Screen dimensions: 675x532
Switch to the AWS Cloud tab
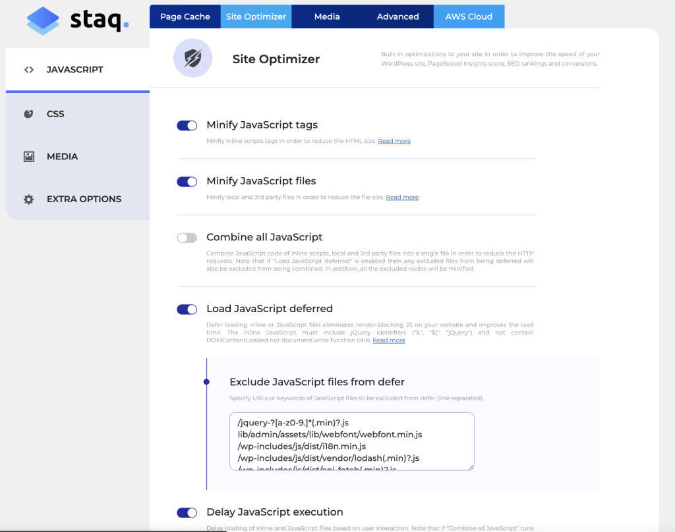[x=469, y=16]
